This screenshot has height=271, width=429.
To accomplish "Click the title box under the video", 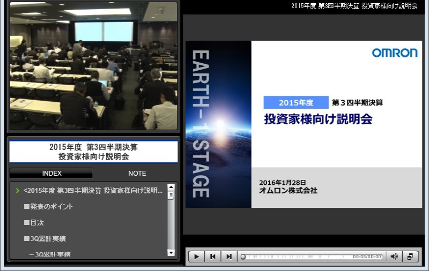I will pyautogui.click(x=93, y=152).
